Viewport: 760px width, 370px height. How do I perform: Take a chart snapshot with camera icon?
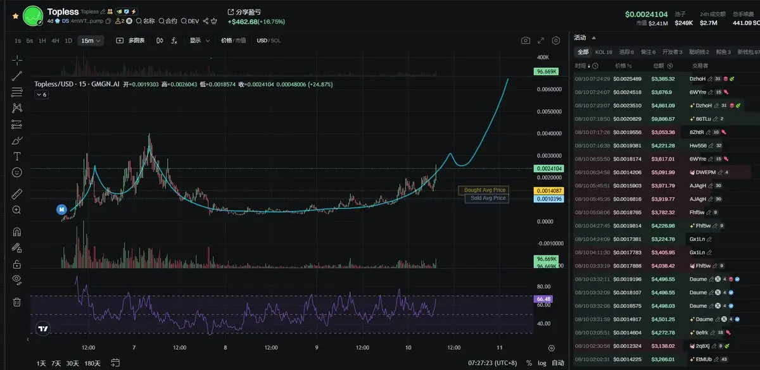tap(526, 40)
